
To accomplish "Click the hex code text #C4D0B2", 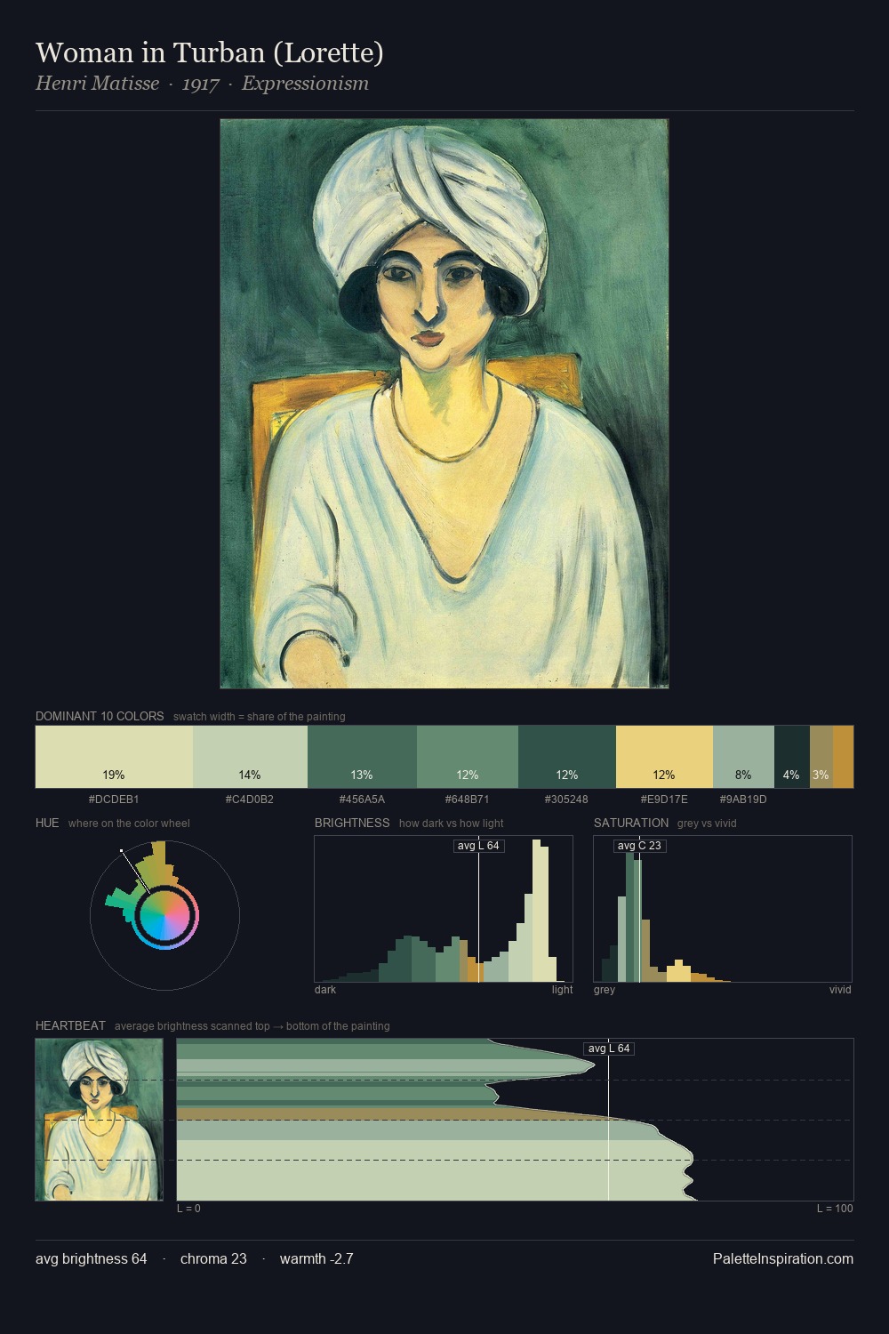I will (250, 799).
